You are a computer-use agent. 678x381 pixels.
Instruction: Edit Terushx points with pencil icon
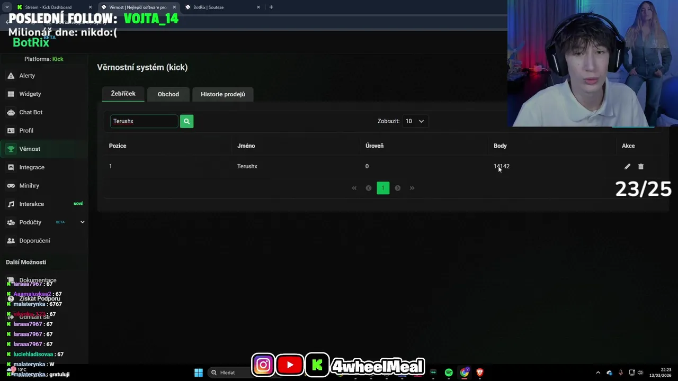(x=627, y=167)
